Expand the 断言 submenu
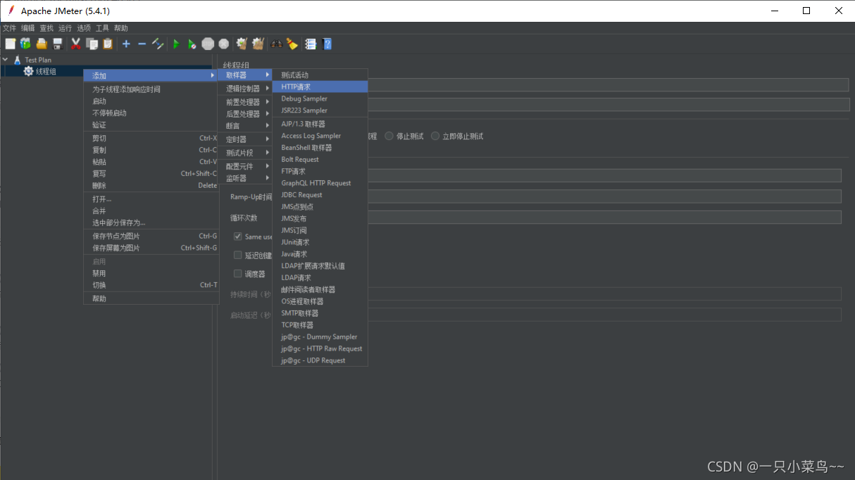This screenshot has height=480, width=855. (x=244, y=126)
